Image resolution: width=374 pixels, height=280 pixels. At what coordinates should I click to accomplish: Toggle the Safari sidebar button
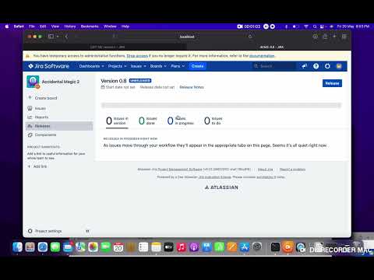click(x=51, y=37)
